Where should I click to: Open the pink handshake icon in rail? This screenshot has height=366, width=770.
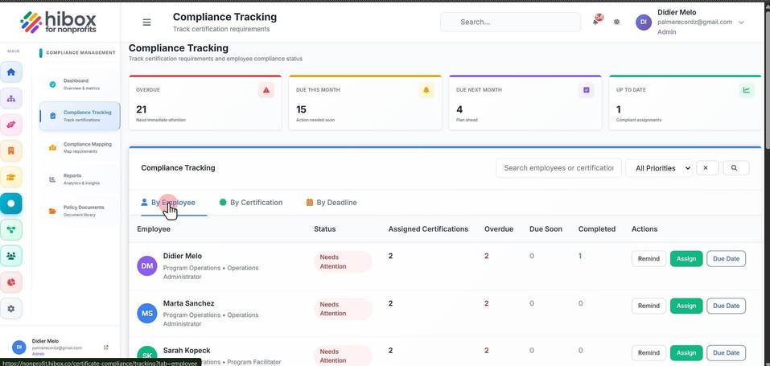(10, 125)
